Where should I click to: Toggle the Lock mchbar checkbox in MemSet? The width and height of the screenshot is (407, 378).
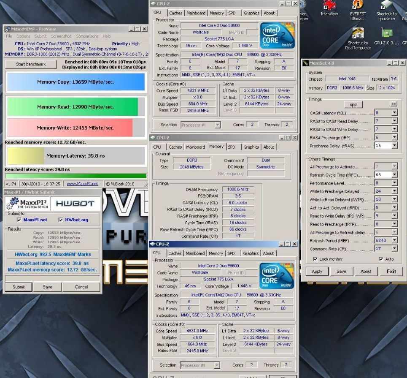coord(315,259)
